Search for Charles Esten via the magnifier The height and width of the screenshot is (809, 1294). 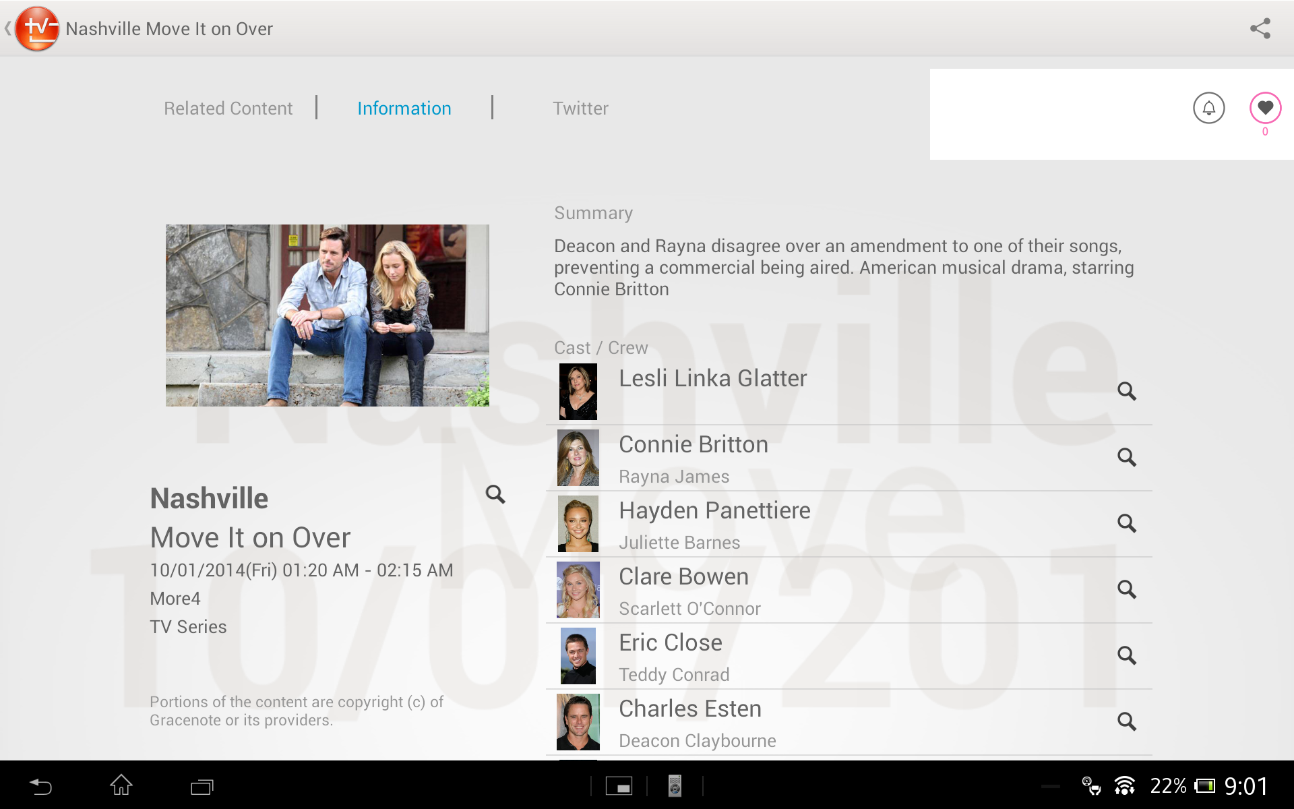point(1127,721)
